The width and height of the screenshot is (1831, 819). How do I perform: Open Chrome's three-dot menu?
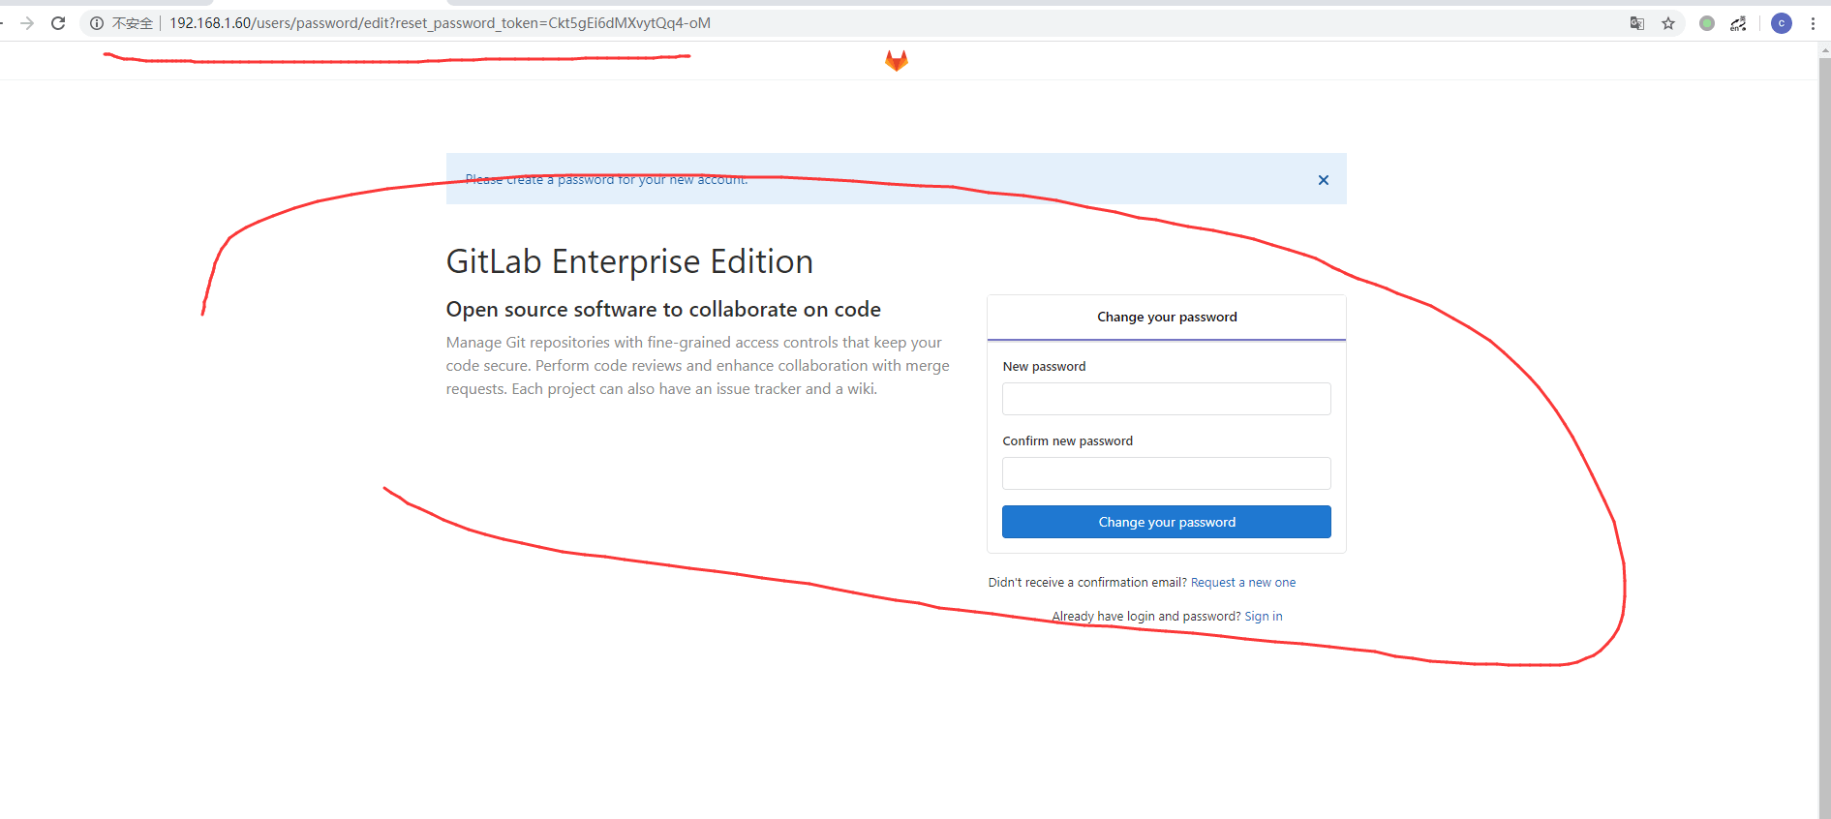(1813, 23)
